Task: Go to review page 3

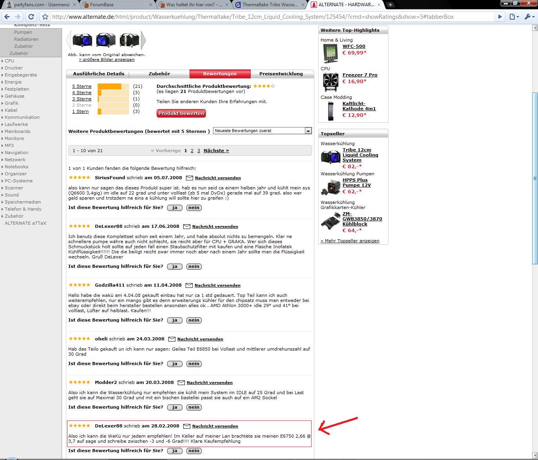Action: coord(199,151)
